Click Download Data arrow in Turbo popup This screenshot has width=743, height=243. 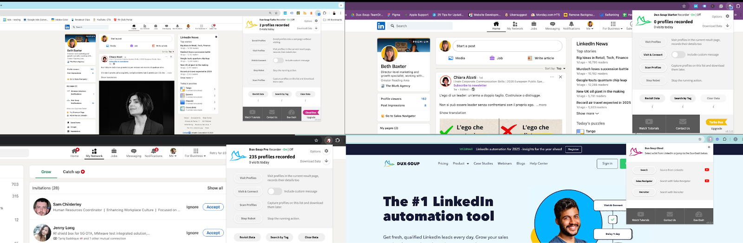coord(316,28)
